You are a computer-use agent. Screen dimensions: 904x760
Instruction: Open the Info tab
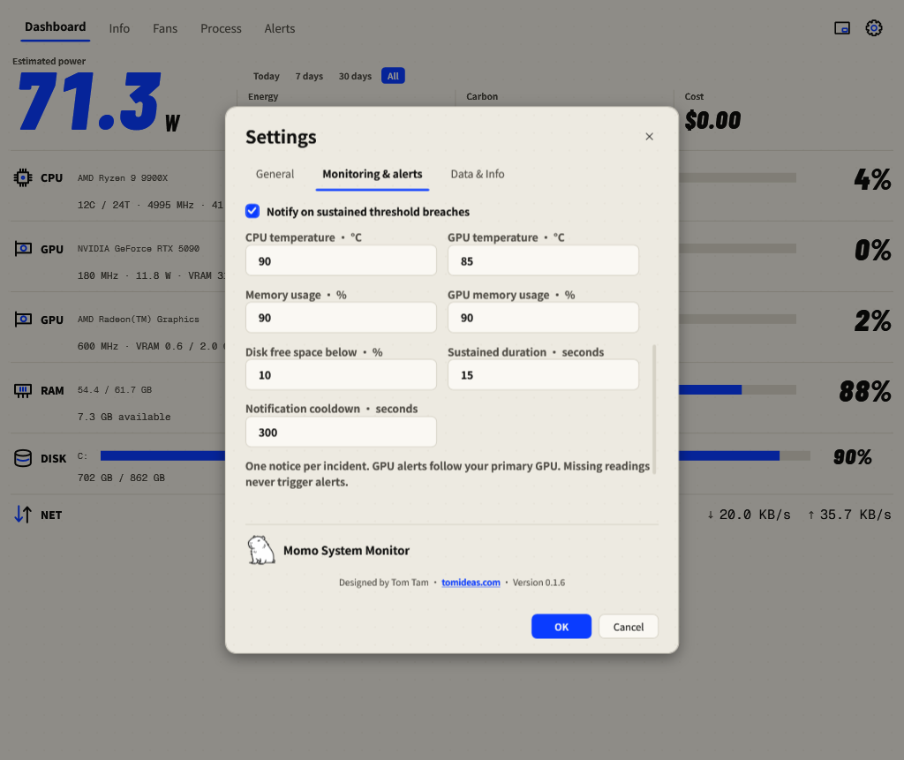[x=119, y=28]
